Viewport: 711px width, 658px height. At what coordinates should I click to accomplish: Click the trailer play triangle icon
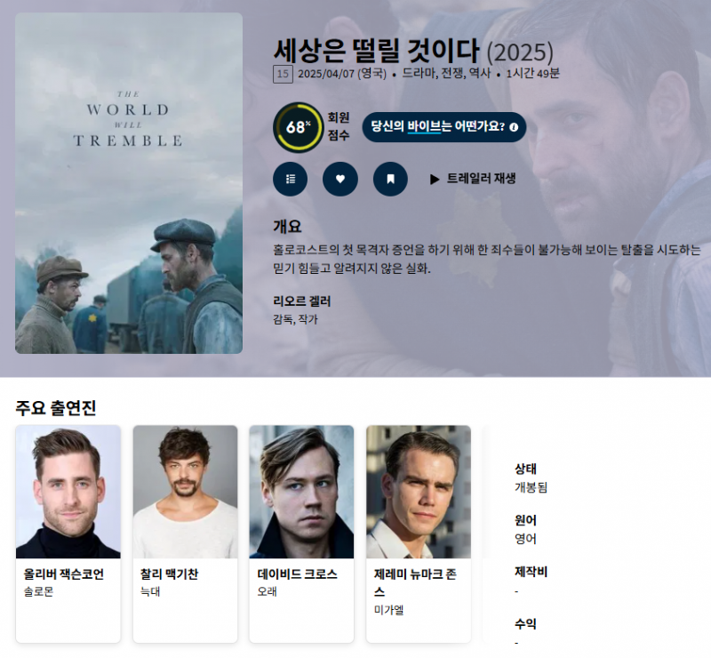435,180
